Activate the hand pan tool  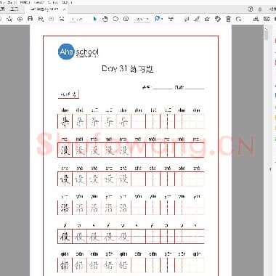105,19
